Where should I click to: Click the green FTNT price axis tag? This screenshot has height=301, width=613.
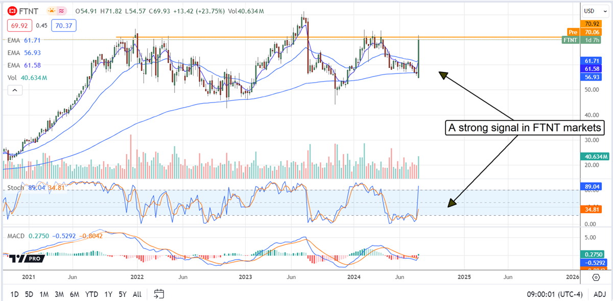tap(571, 39)
